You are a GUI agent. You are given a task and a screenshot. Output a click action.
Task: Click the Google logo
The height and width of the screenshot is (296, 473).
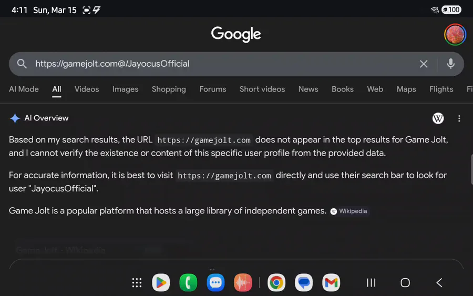pyautogui.click(x=236, y=34)
